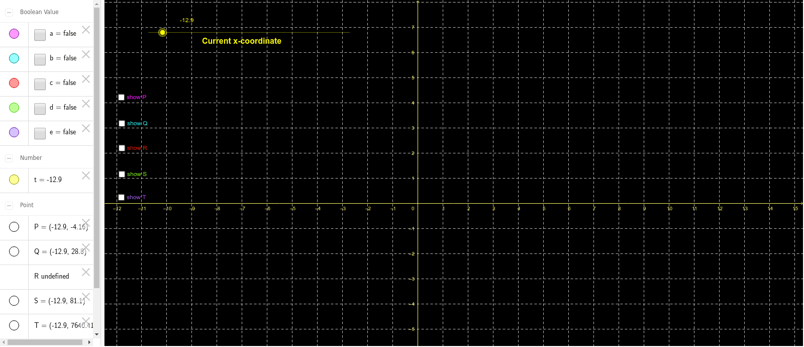
Task: Delete row e with its X icon
Action: point(86,128)
